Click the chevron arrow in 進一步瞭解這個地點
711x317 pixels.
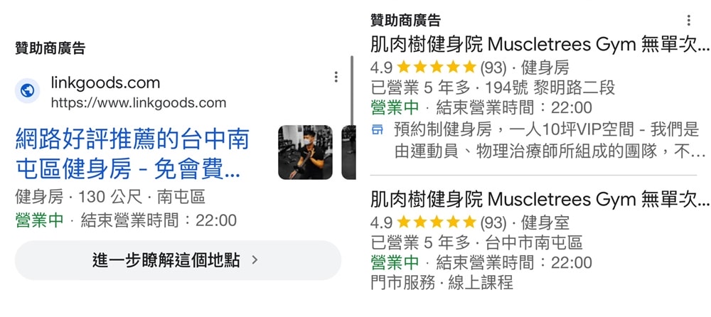255,260
